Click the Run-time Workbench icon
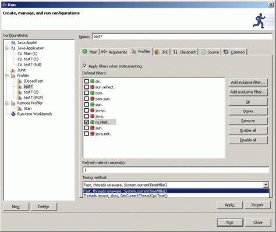276x232 pixels. pyautogui.click(x=13, y=114)
